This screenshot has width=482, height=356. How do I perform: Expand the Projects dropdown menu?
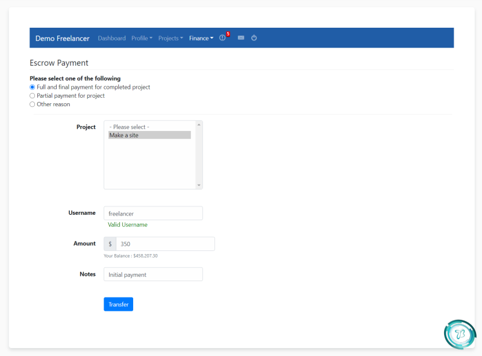coord(171,38)
